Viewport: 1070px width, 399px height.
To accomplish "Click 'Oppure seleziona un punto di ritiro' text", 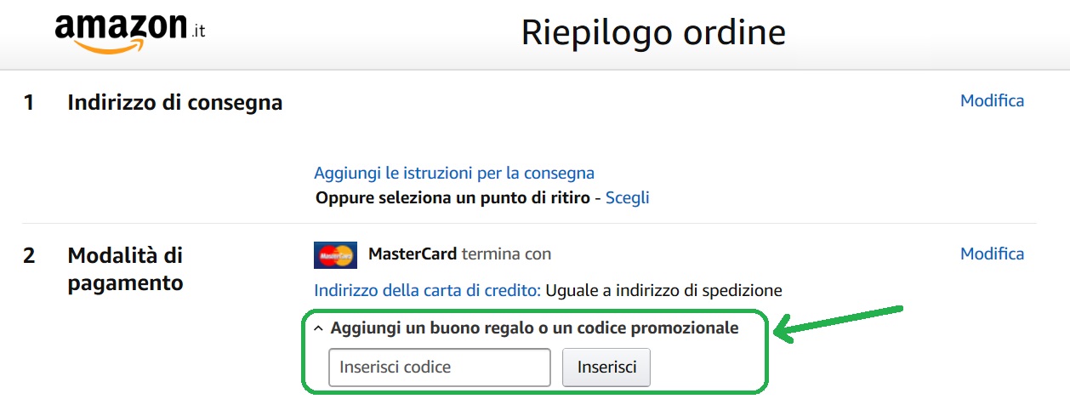I will [452, 197].
